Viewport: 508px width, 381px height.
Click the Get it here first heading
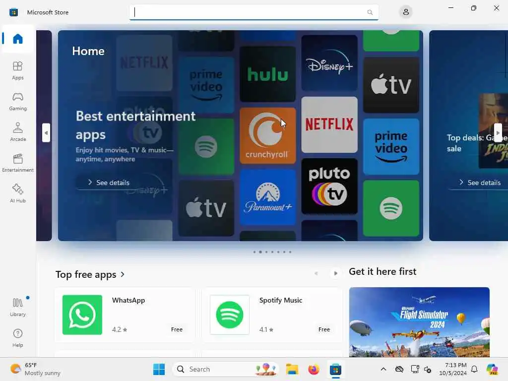pyautogui.click(x=382, y=271)
